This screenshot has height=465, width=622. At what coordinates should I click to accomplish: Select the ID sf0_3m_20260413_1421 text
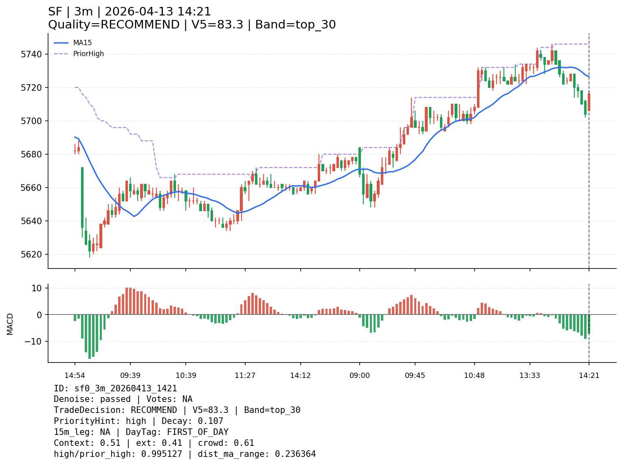pos(115,389)
